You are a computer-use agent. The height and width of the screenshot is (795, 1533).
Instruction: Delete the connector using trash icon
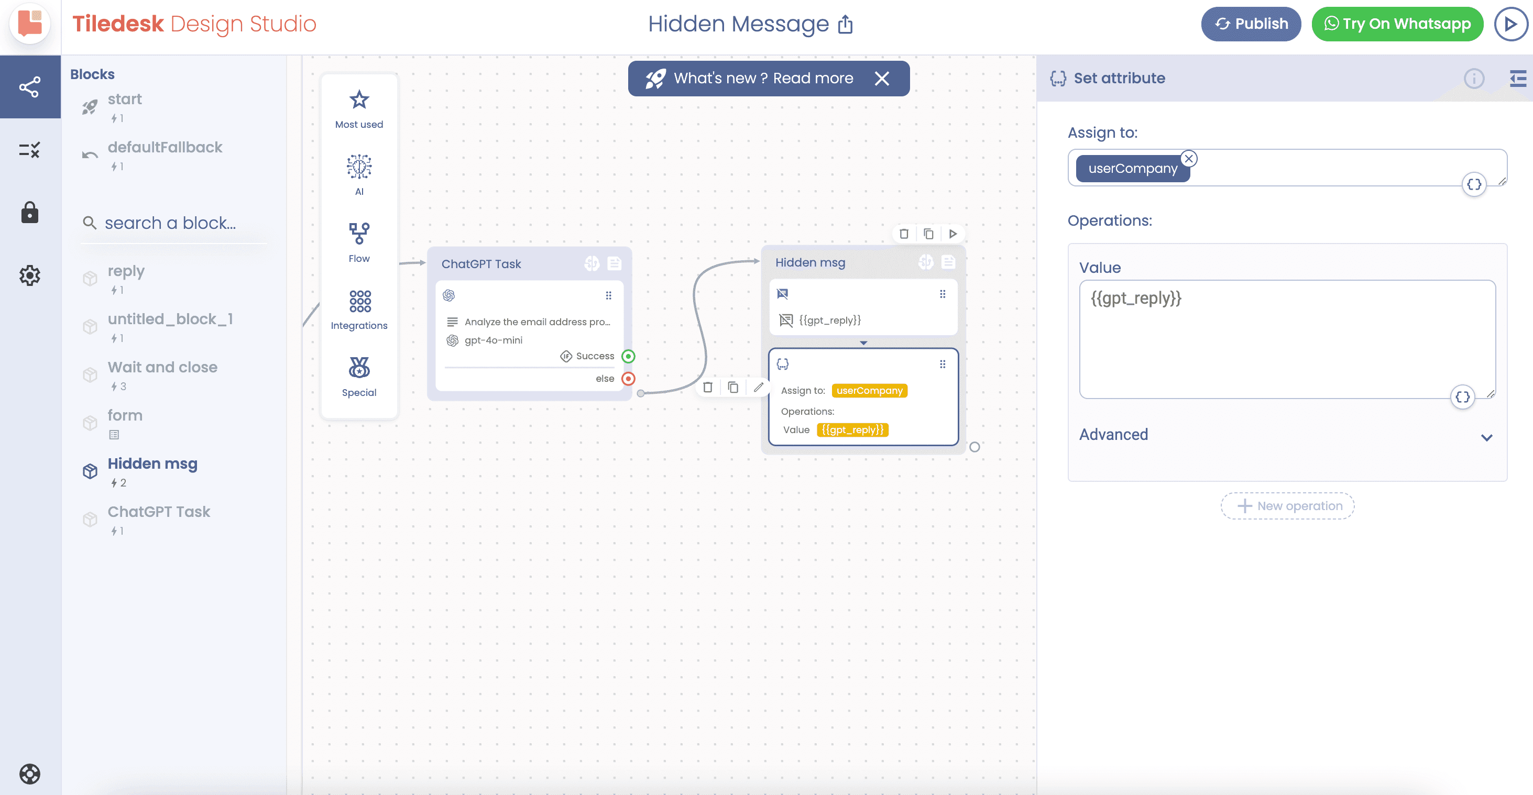click(708, 388)
